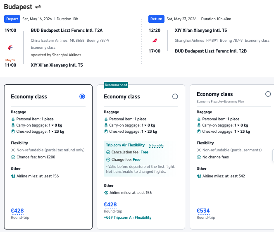Click the Return tab label
Screen dimensions: 274x232
pos(156,19)
